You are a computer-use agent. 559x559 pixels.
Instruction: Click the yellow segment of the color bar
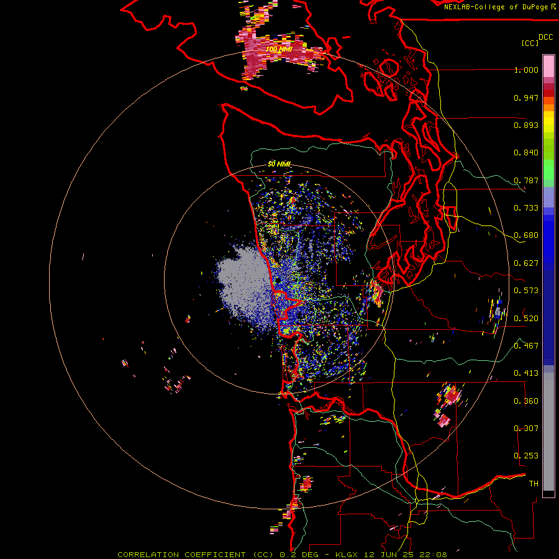pos(548,122)
